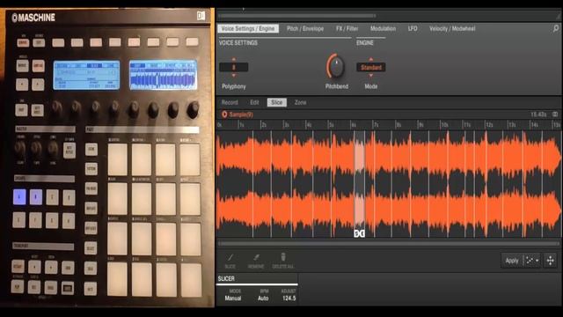Open the dropdown arrow right of the Apply button
The width and height of the screenshot is (563, 317).
pos(537,261)
